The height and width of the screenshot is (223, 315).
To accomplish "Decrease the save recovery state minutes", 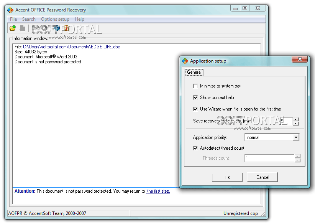I will (x=296, y=123).
